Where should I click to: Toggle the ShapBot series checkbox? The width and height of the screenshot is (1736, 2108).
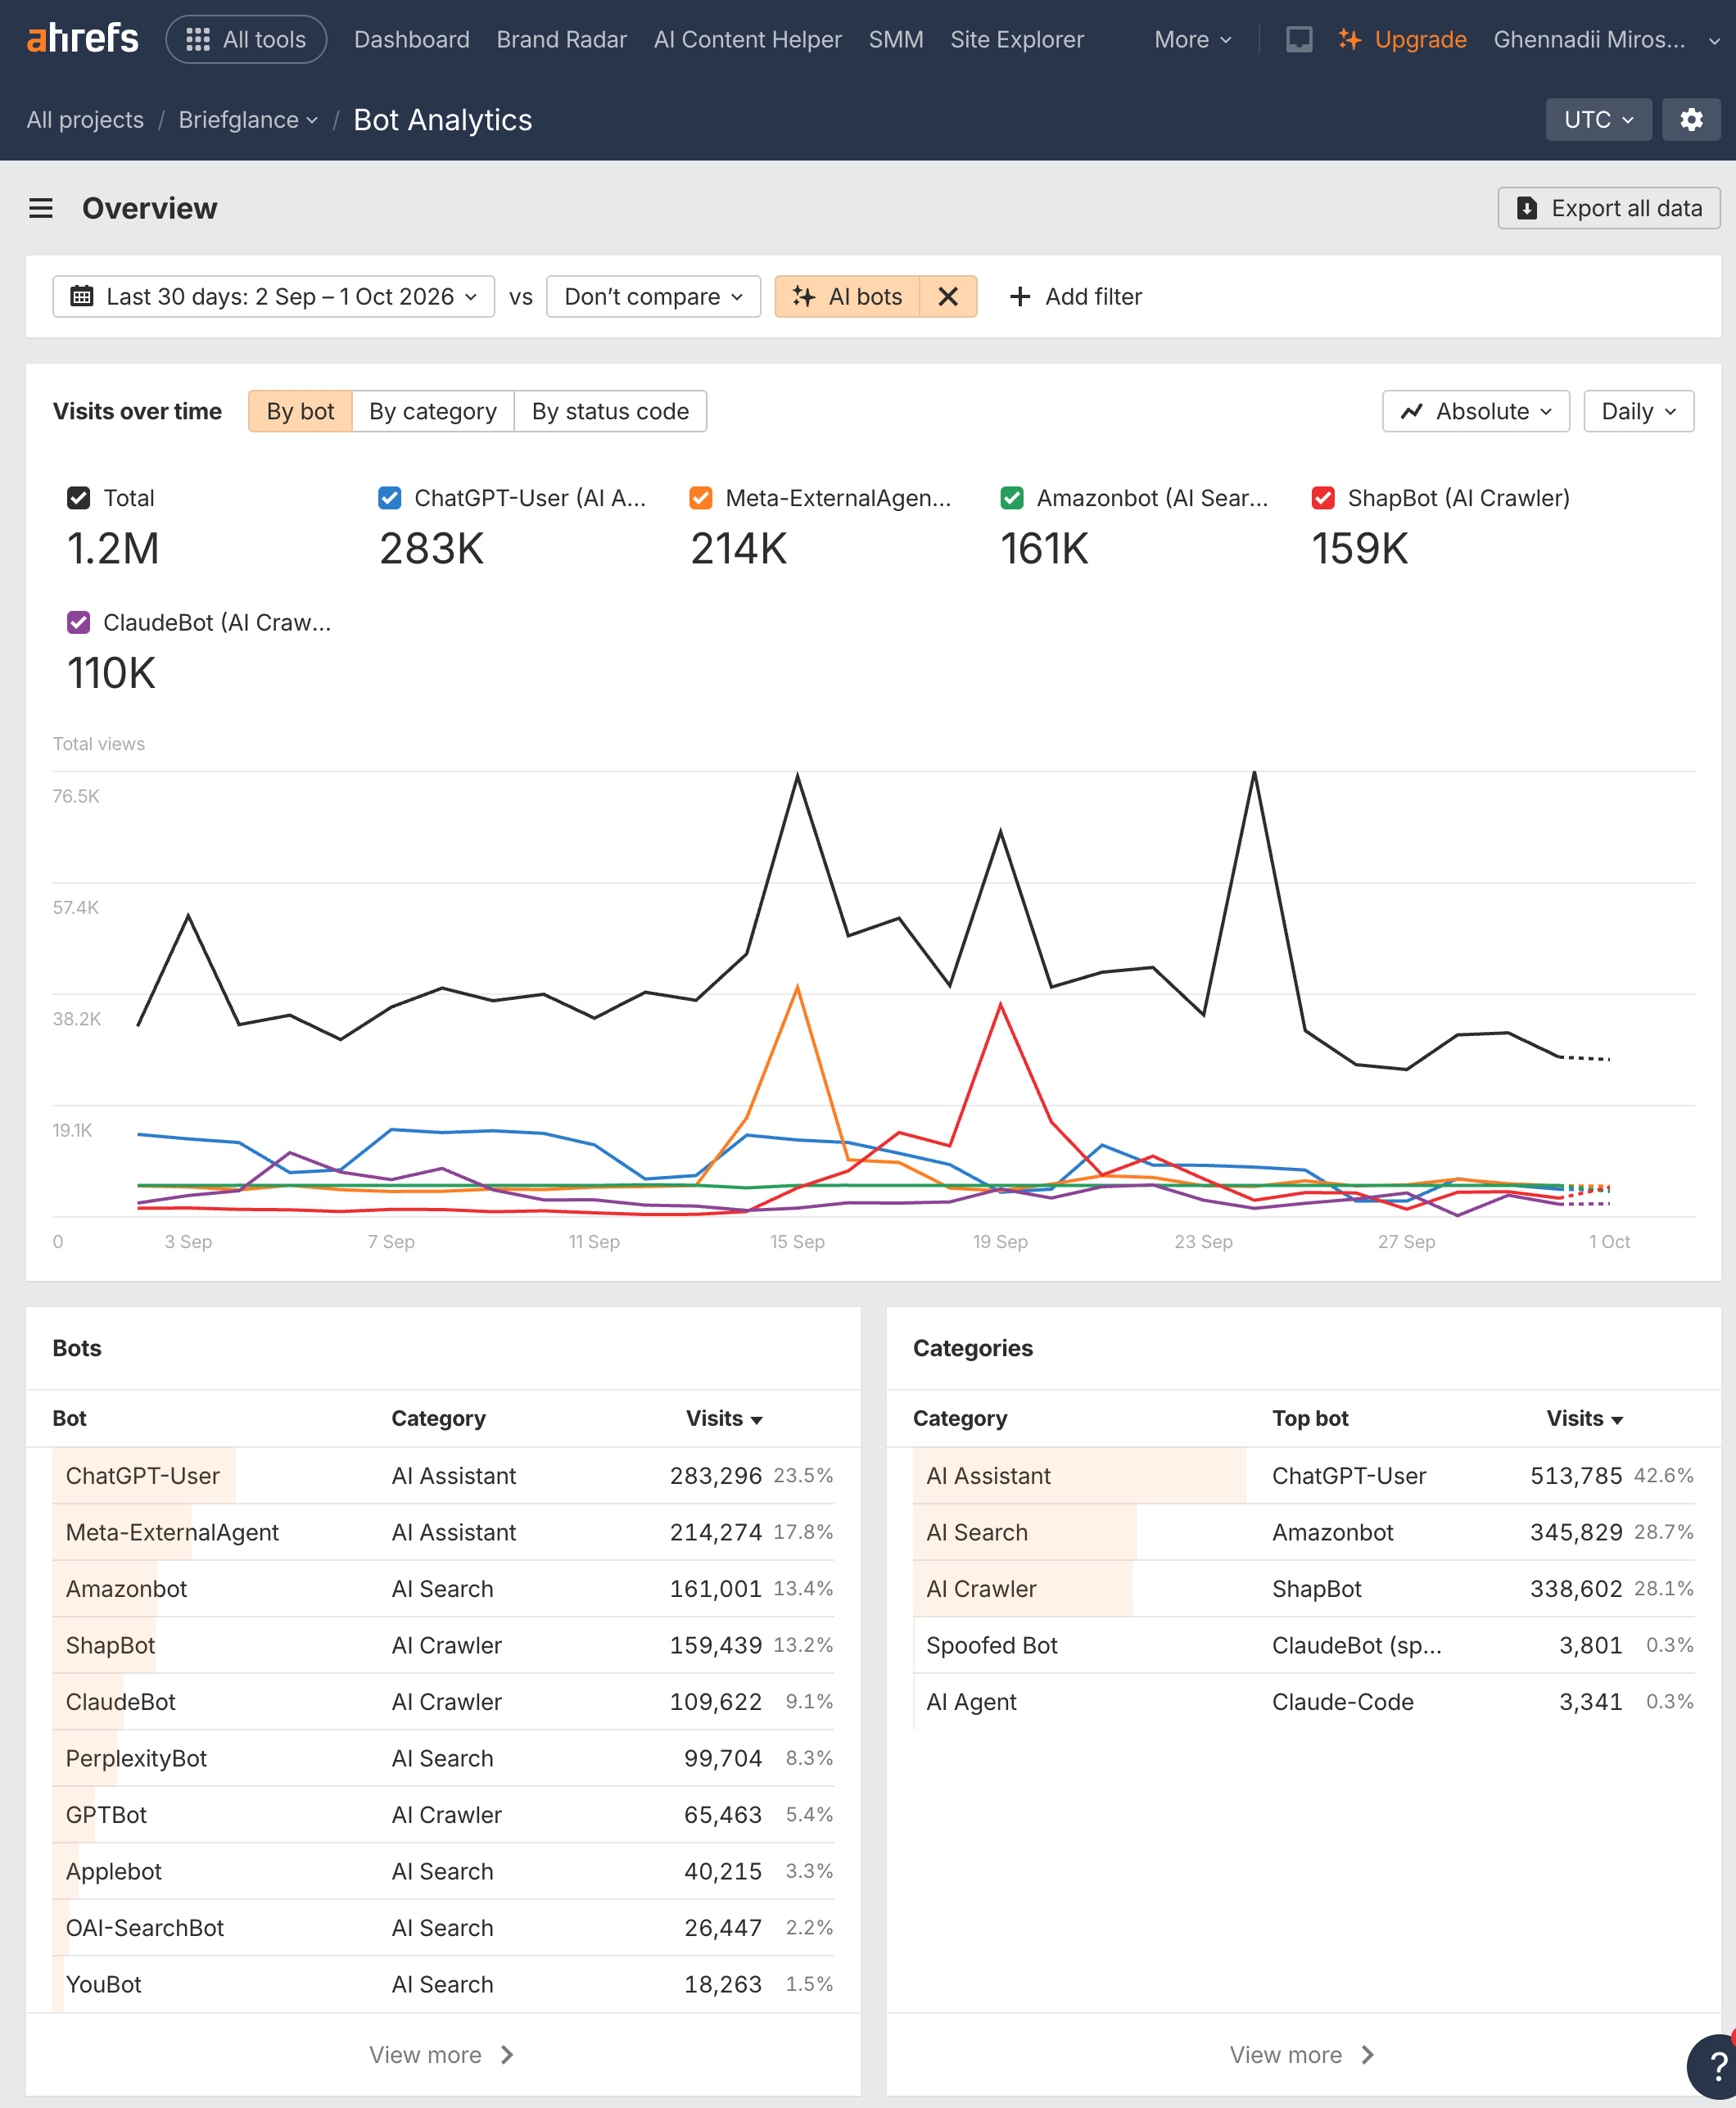pyautogui.click(x=1323, y=497)
